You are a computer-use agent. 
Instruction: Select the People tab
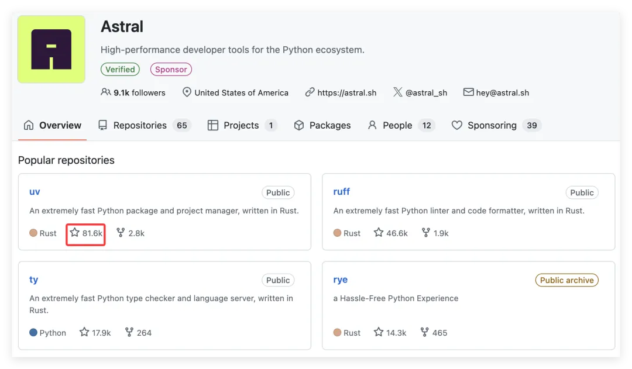(398, 125)
